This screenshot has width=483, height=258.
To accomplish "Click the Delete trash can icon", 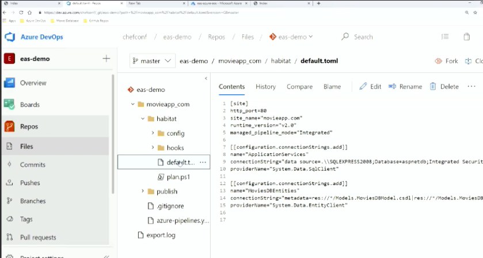I will pyautogui.click(x=433, y=86).
